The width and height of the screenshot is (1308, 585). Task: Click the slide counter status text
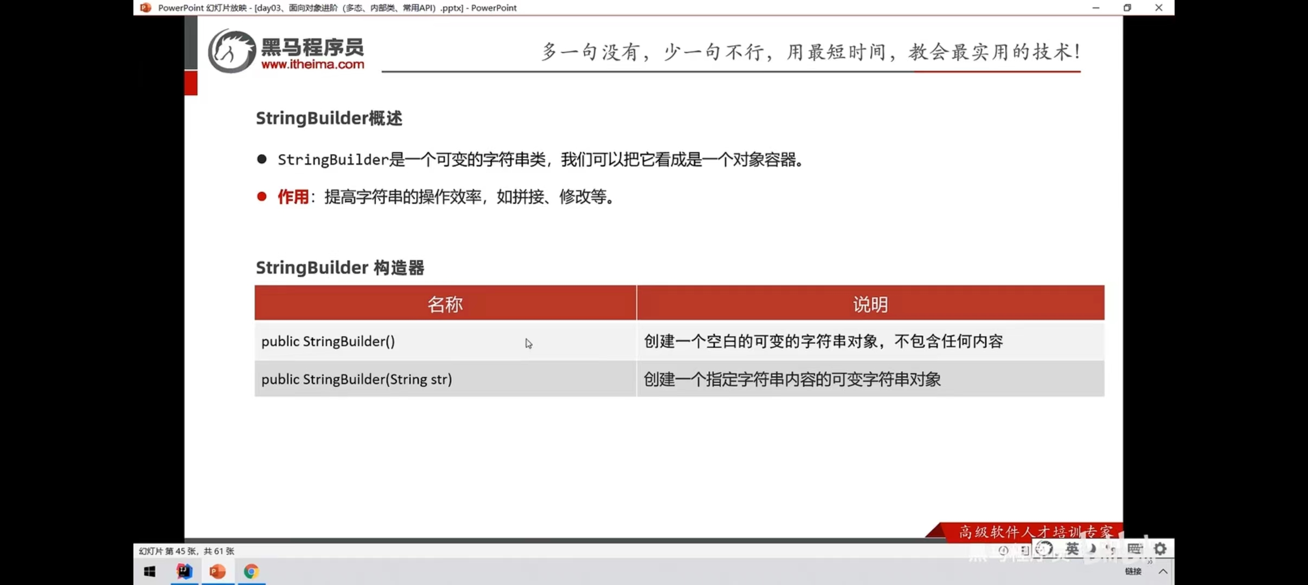[x=186, y=551]
